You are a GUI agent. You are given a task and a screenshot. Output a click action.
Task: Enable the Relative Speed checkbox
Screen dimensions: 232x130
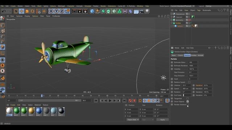pyautogui.click(x=189, y=82)
